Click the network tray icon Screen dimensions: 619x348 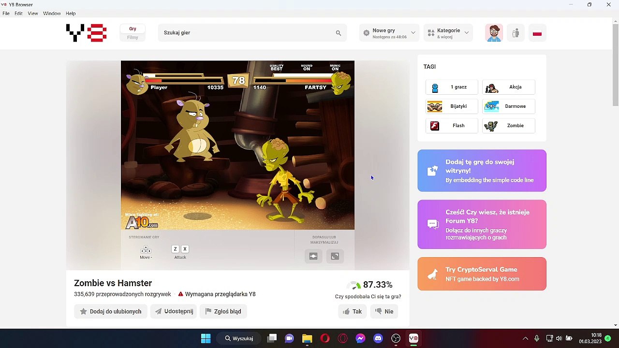pyautogui.click(x=549, y=338)
